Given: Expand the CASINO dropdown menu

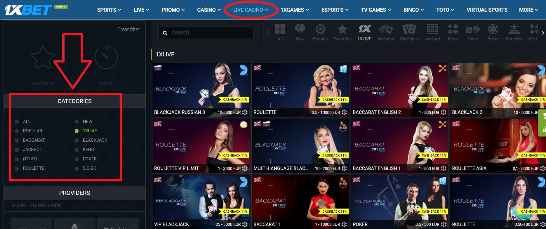Looking at the screenshot, I should (x=209, y=10).
